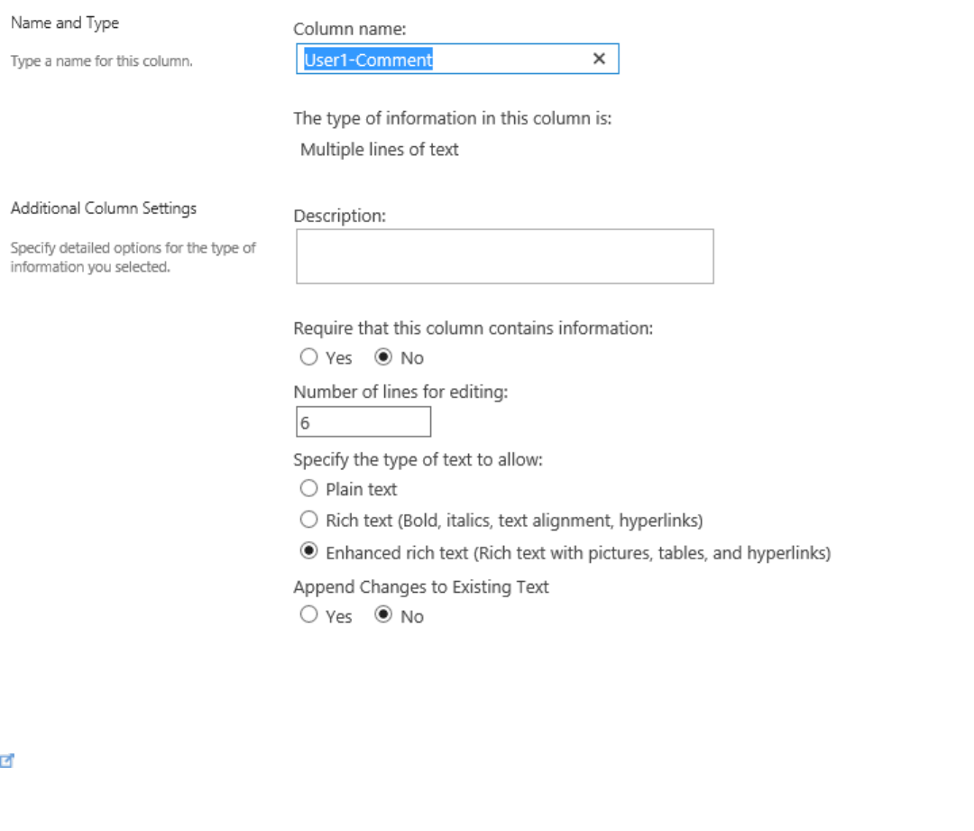Select No for requiring column information
This screenshot has width=974, height=831.
point(383,357)
